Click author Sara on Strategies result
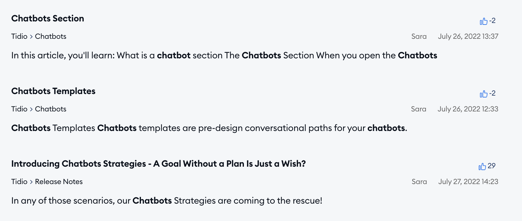Screen dimensions: 522x221 419,182
